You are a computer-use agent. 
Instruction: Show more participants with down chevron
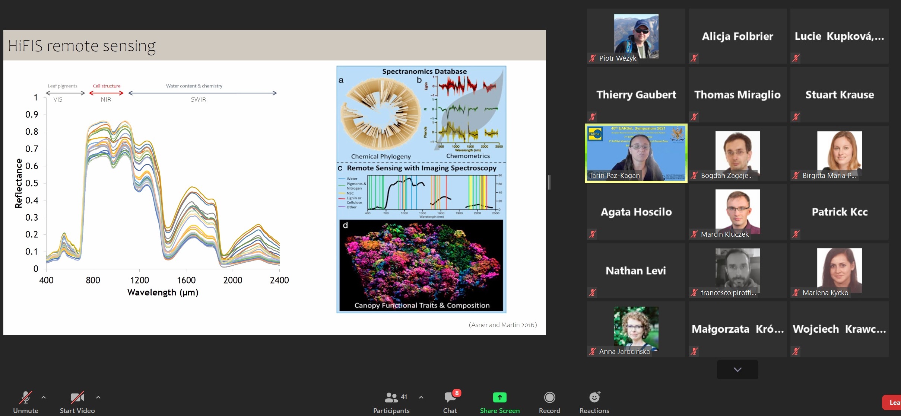pos(737,369)
